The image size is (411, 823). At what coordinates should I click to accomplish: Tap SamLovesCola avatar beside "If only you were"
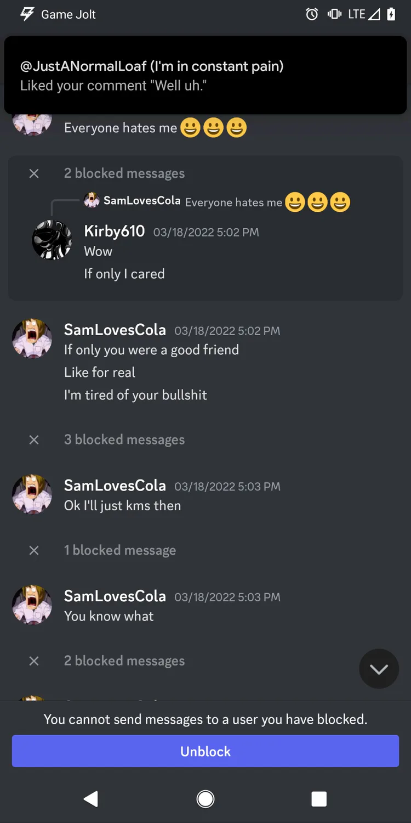click(32, 339)
